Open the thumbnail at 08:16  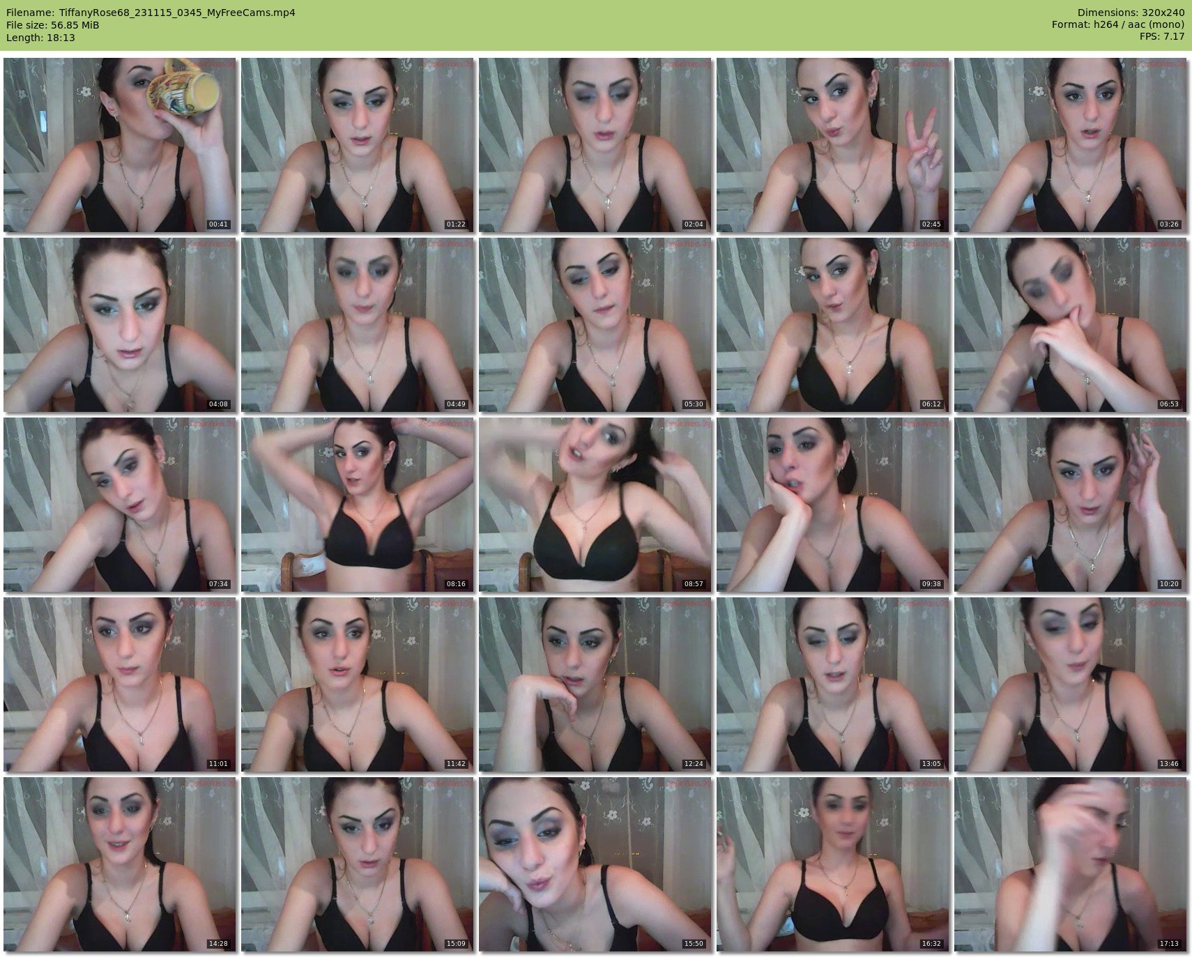tap(358, 505)
